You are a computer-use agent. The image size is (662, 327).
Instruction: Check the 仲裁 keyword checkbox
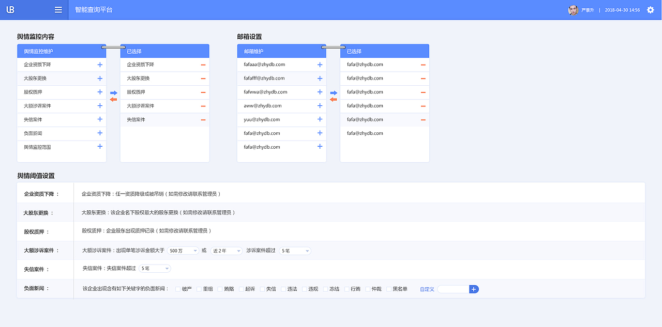coord(368,289)
